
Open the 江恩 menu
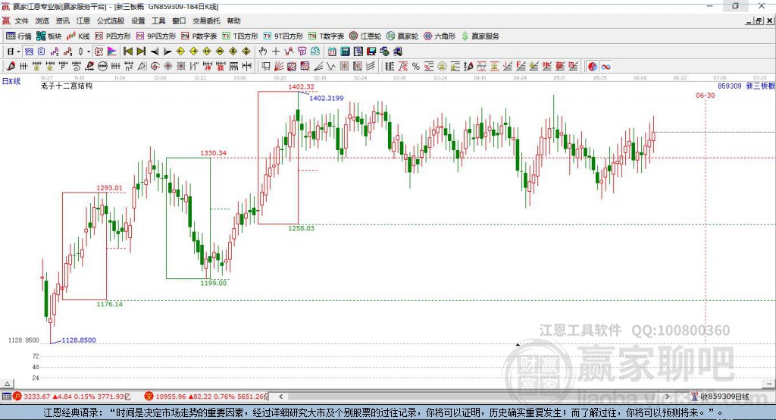click(83, 20)
